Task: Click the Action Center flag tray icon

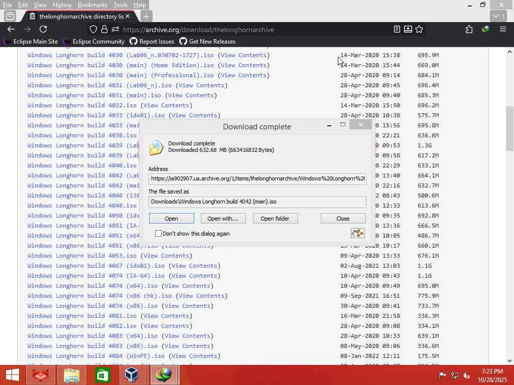Action: (x=442, y=375)
